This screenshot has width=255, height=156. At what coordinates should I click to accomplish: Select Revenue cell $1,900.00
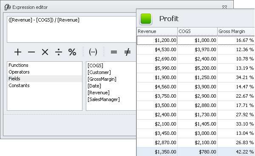(x=157, y=77)
